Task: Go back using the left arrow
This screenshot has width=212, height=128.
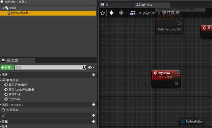Action: click(x=112, y=13)
